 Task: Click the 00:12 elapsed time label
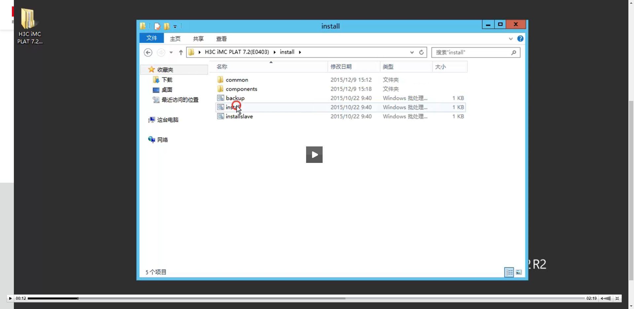tap(21, 298)
